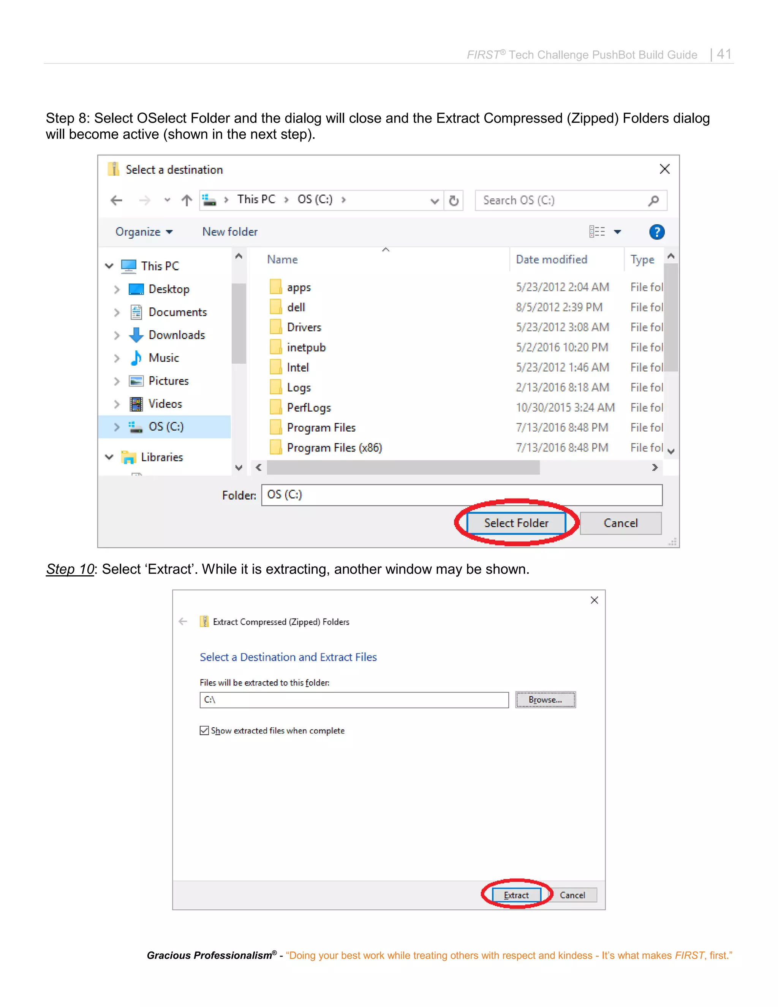Image resolution: width=778 pixels, height=1007 pixels.
Task: Expand the chevron after OS (C:) in address bar
Action: [343, 200]
